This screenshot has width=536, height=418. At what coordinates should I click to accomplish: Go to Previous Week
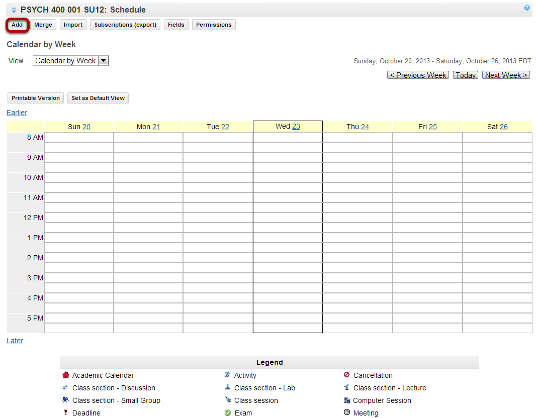click(x=418, y=75)
